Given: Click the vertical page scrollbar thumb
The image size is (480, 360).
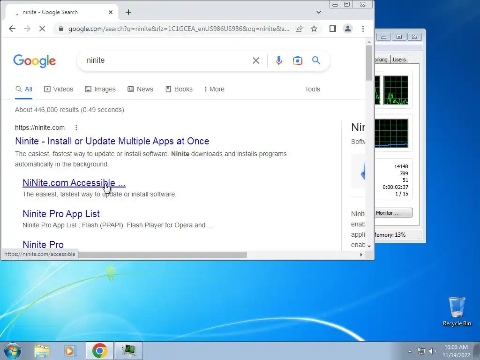Looking at the screenshot, I should (x=369, y=63).
